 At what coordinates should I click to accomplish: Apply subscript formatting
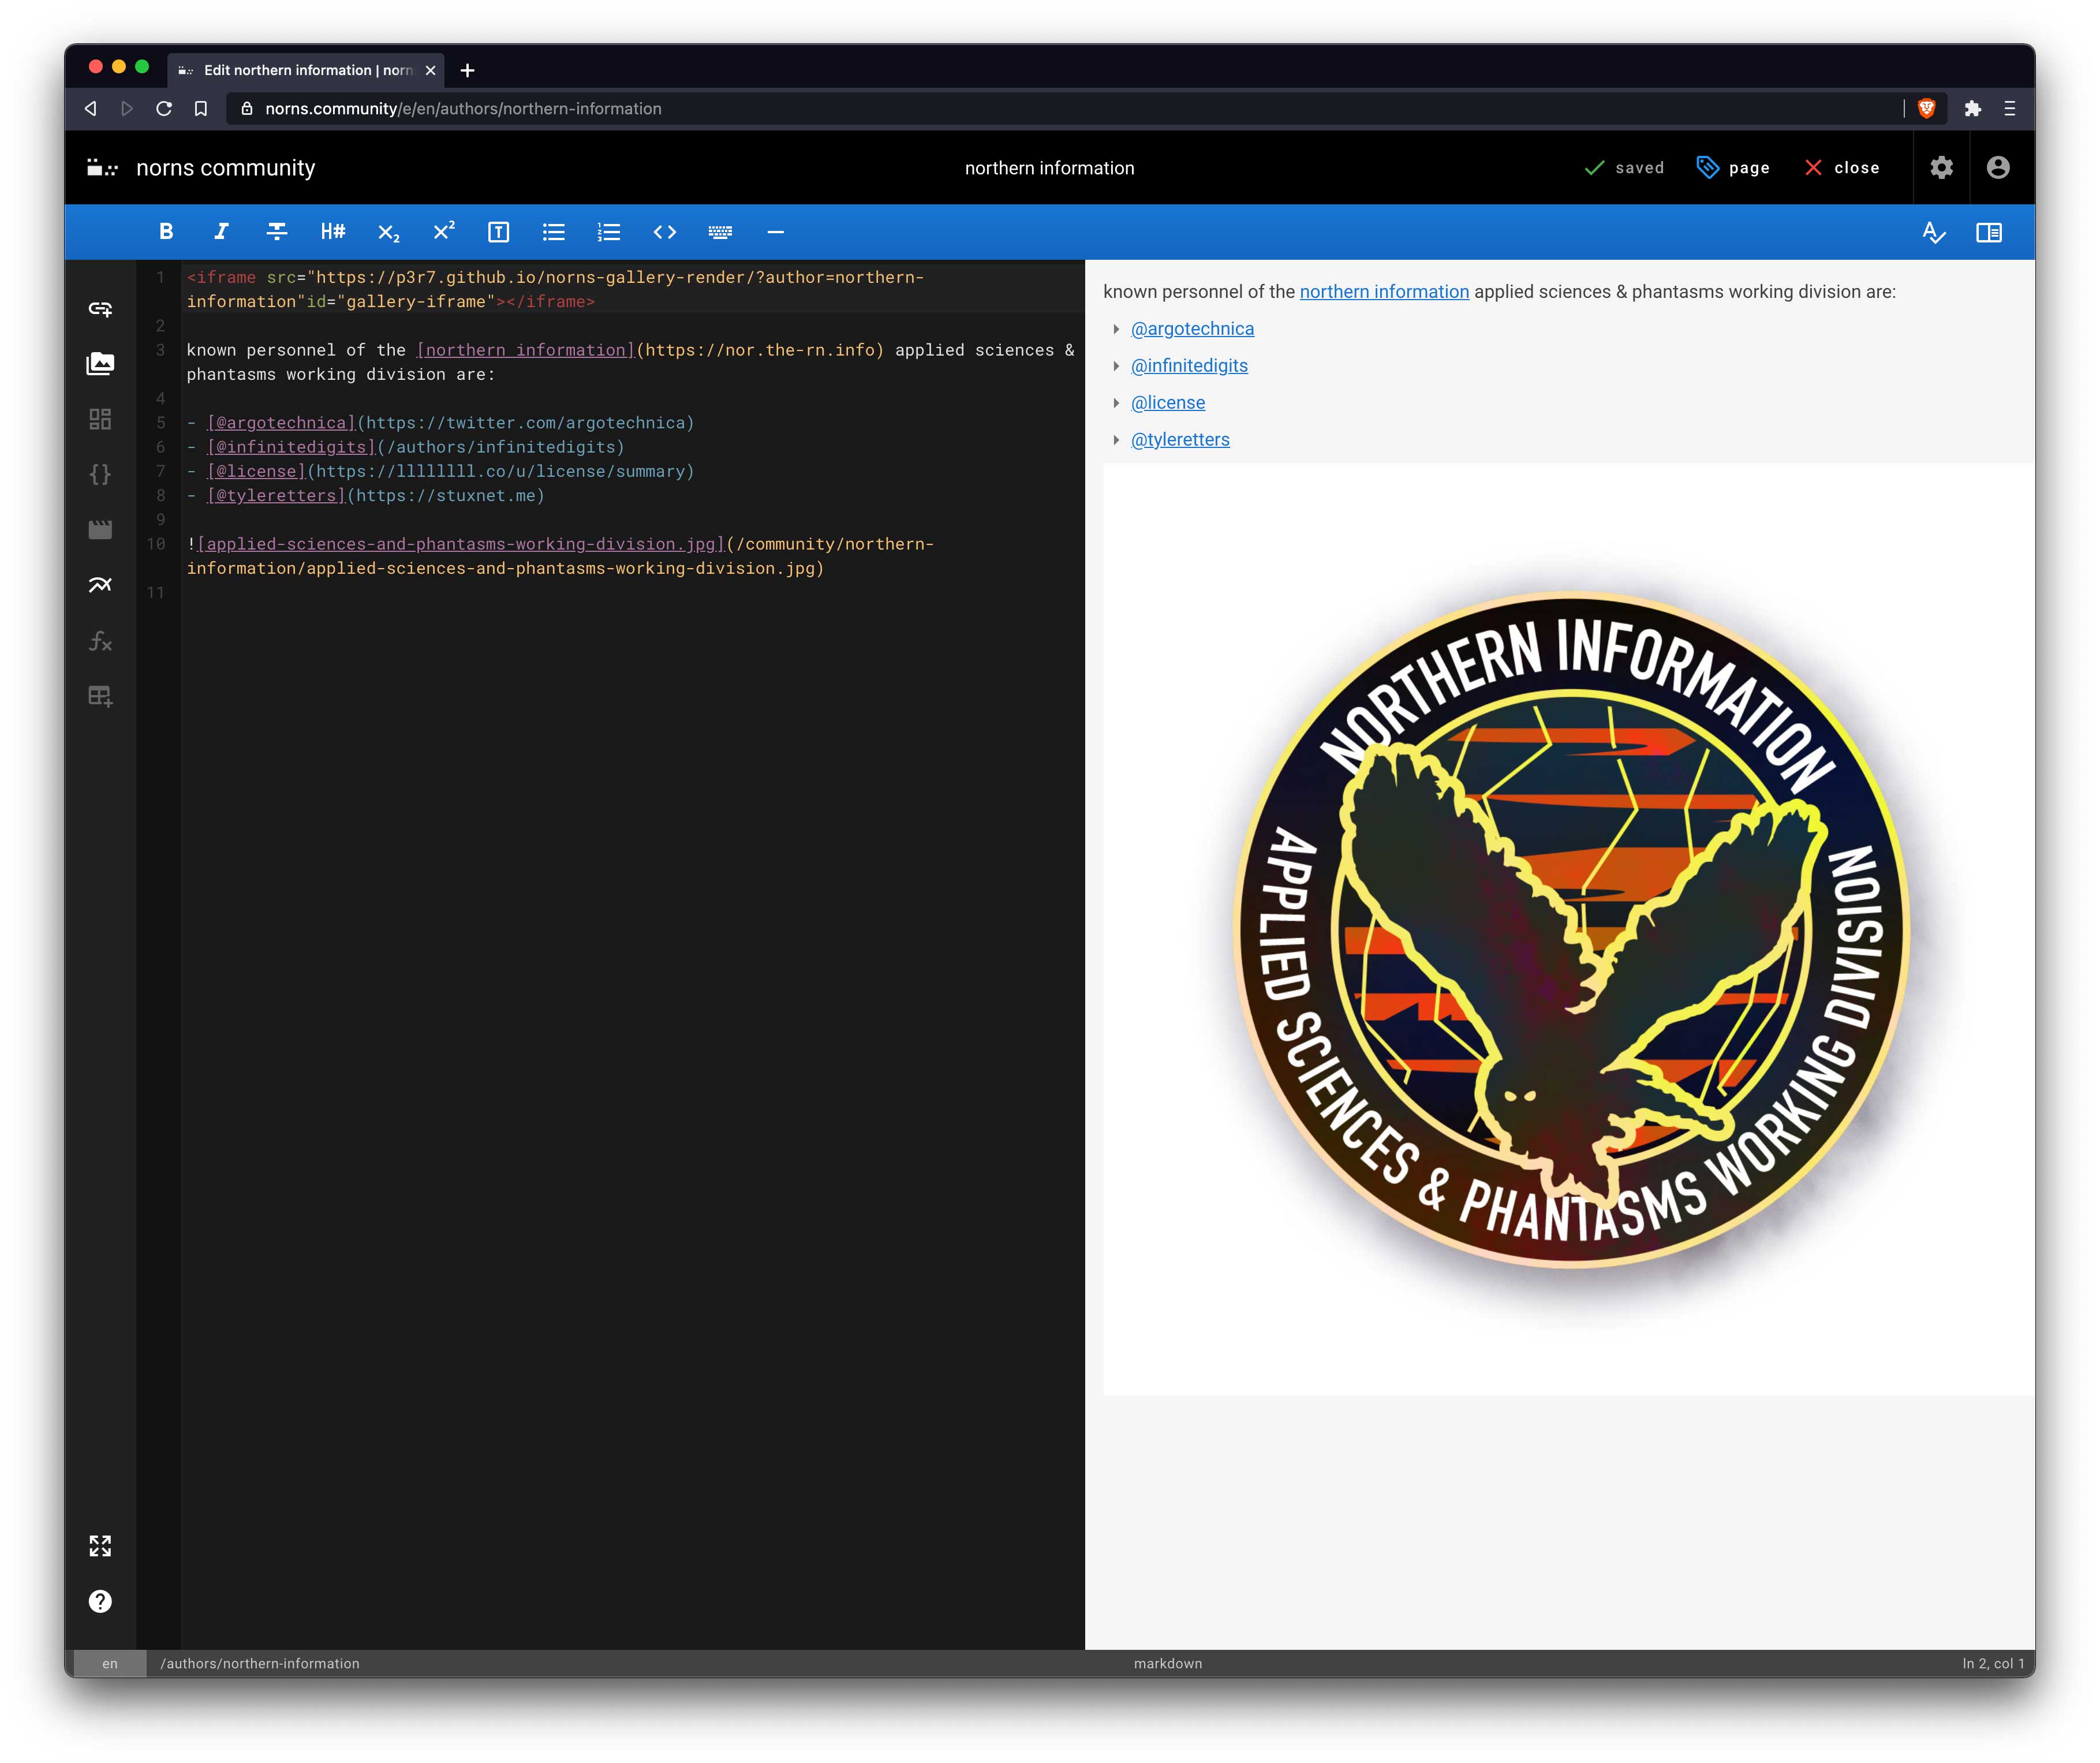(388, 232)
